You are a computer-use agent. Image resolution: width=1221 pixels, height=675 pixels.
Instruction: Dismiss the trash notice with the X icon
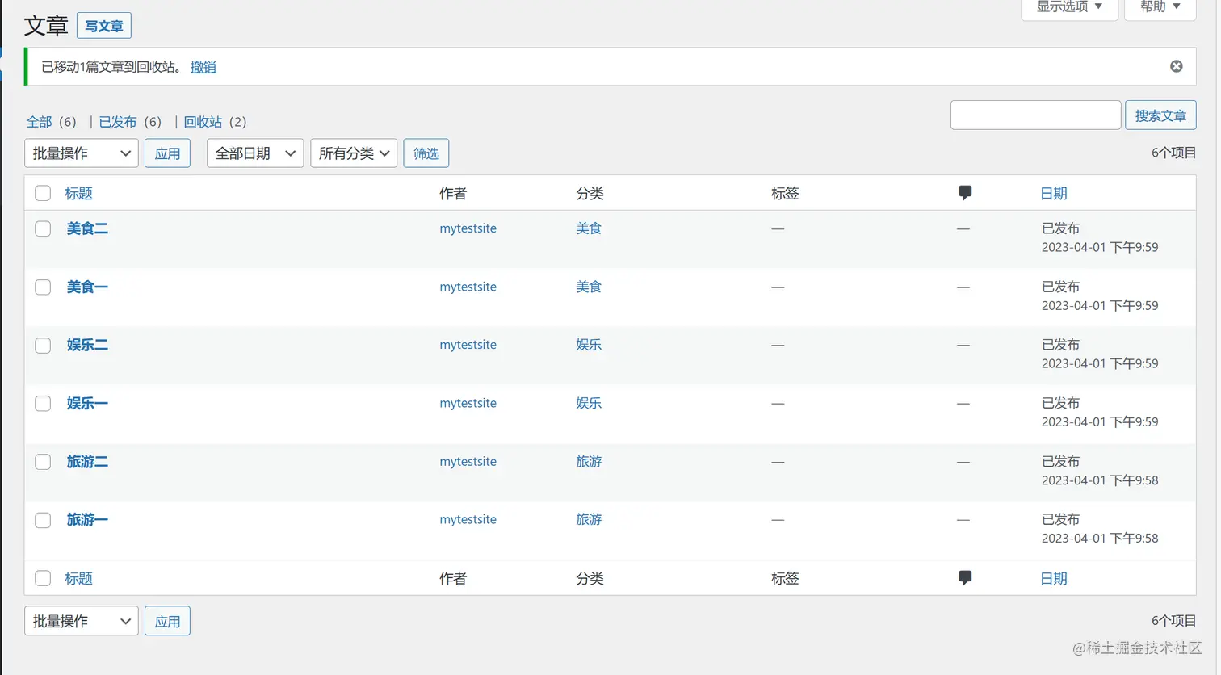pyautogui.click(x=1176, y=66)
